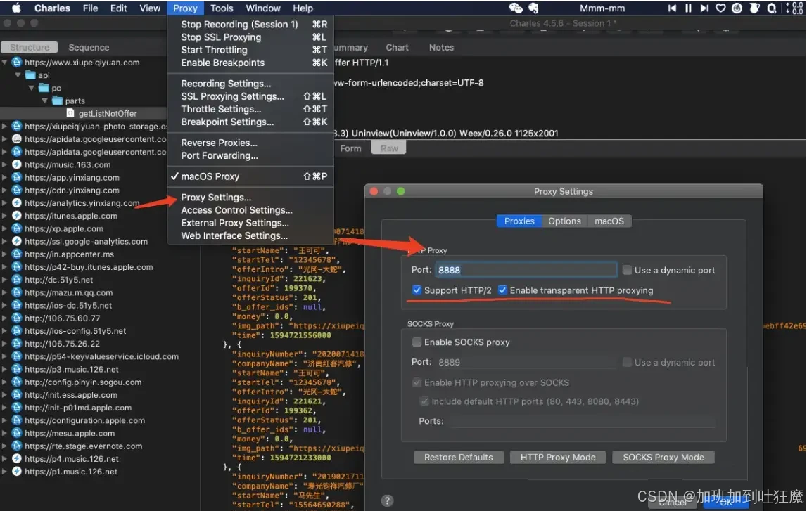Skip to next track in the menu bar
Viewport: 807px width, 511px height.
coord(704,8)
